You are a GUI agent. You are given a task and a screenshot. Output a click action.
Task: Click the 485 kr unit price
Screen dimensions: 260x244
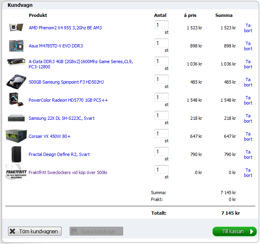(x=196, y=82)
